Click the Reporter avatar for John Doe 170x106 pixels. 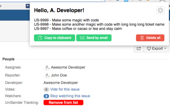coord(47,75)
